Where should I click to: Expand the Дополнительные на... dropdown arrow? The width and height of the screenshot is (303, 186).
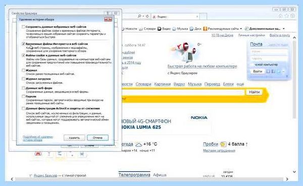tap(284, 29)
